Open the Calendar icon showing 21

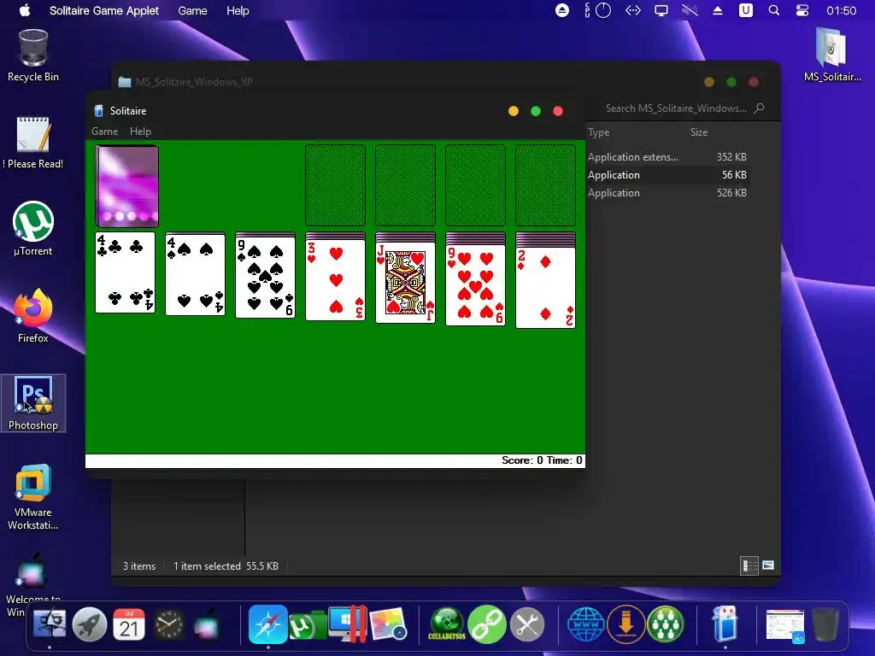[x=129, y=624]
